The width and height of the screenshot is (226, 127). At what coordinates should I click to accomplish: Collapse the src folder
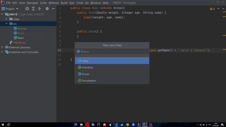coord(6,24)
